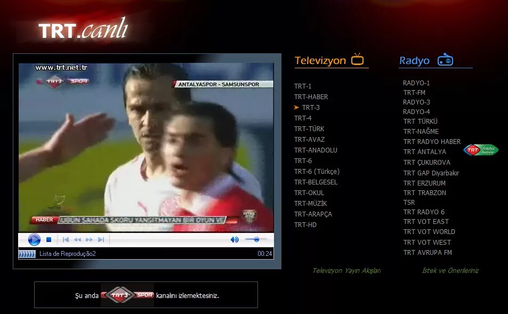Screen dimensions: 508x314
Task: Open TRT RADYO HABER station
Action: pos(432,142)
